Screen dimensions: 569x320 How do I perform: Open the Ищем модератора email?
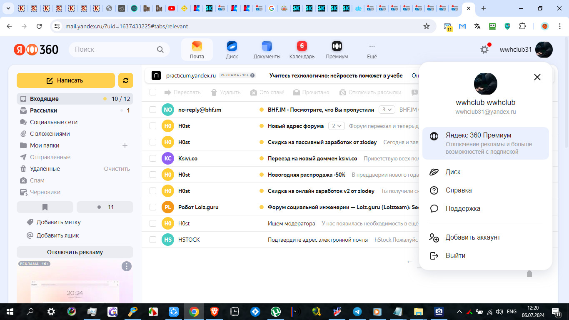coord(292,223)
